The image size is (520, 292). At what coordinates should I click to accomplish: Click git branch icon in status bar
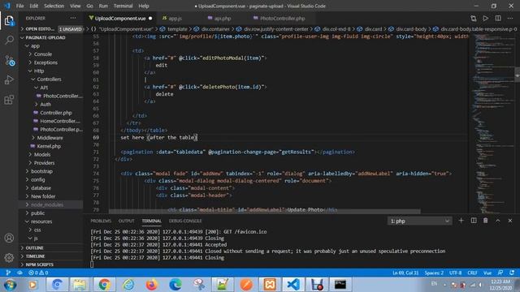[x=8, y=273]
